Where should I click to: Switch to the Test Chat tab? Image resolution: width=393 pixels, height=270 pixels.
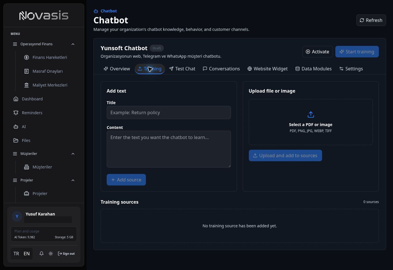point(182,69)
